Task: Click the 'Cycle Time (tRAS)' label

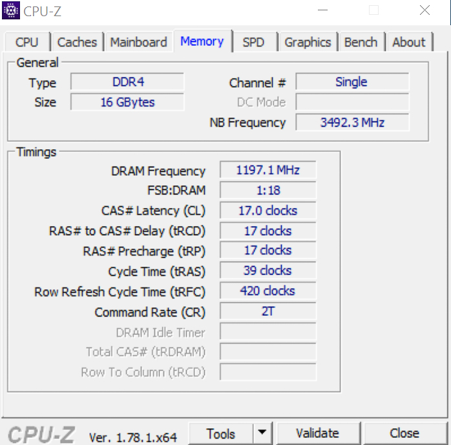Action: (x=157, y=272)
